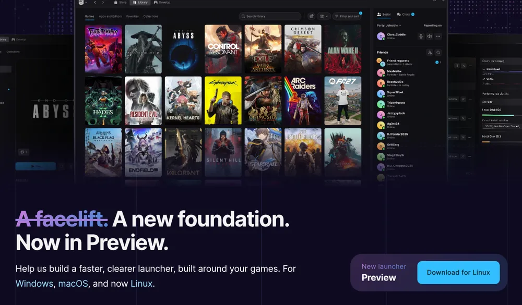This screenshot has height=305, width=522.
Task: Click the Download for Linux button
Action: [458, 272]
